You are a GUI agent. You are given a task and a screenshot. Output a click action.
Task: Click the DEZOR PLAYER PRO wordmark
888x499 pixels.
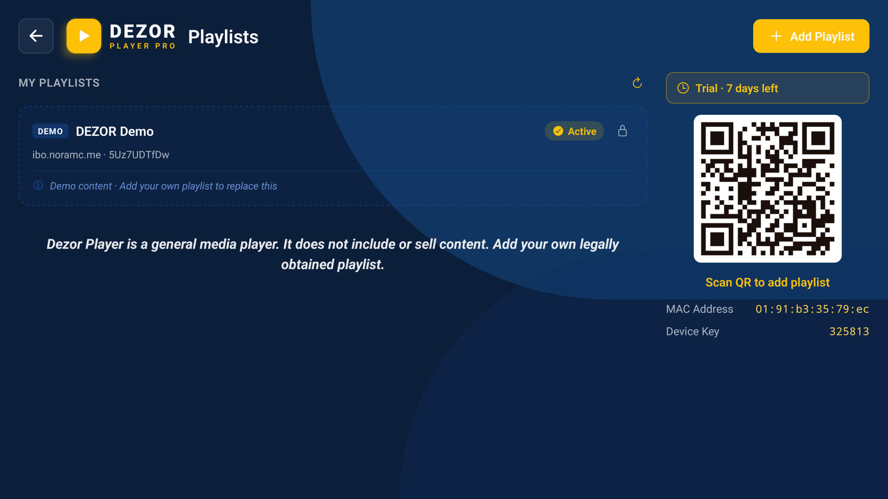(x=143, y=36)
